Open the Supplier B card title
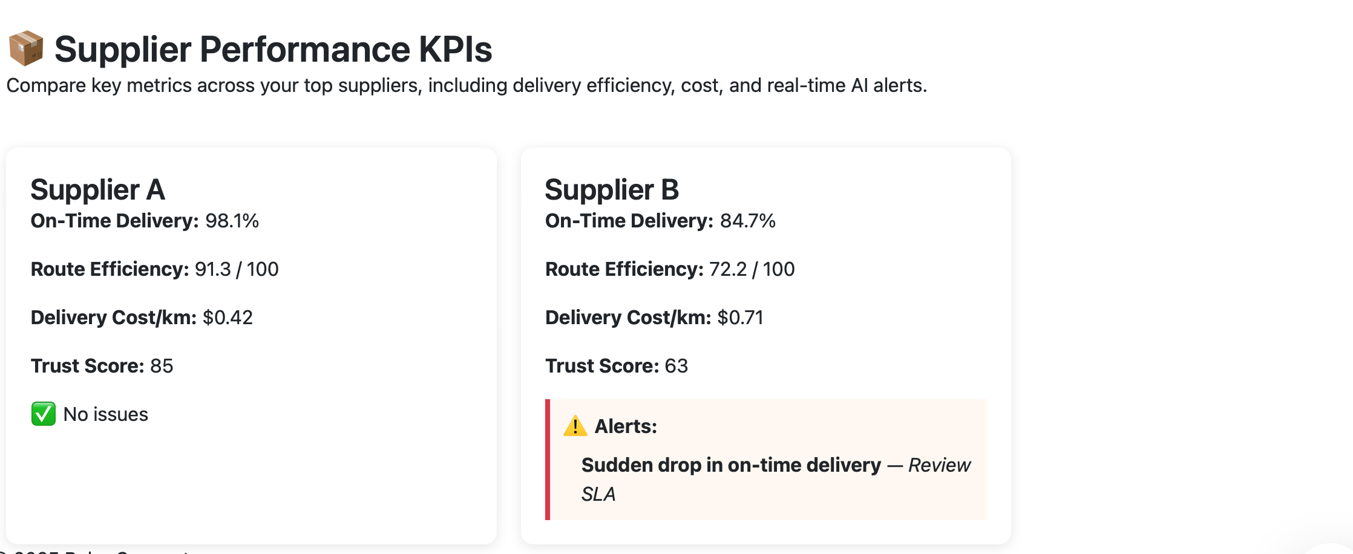 (x=612, y=190)
